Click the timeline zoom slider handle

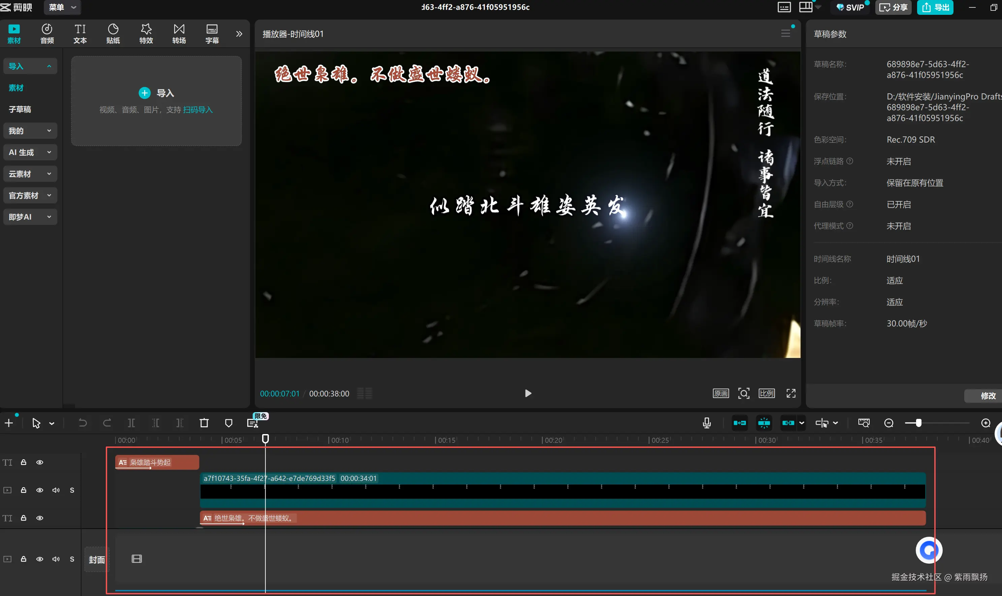(918, 423)
